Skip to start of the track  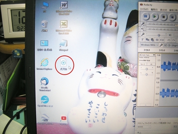tap(172, 17)
